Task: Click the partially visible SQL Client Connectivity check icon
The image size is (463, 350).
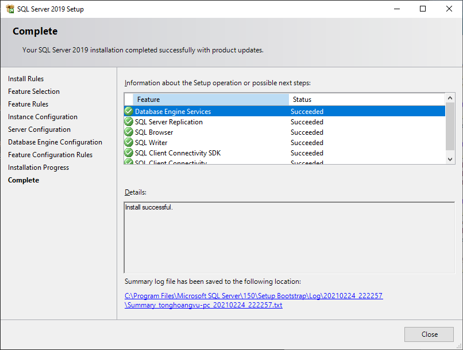Action: 128,162
